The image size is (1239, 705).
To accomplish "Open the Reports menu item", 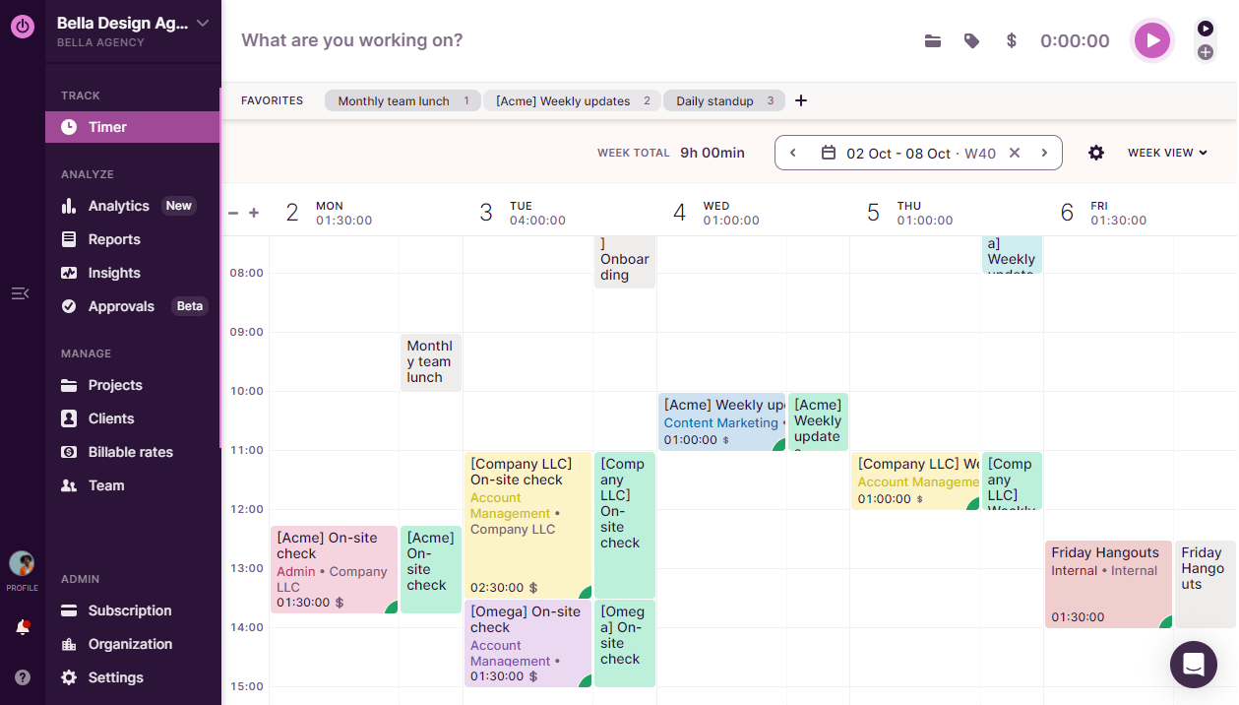I will tap(114, 239).
